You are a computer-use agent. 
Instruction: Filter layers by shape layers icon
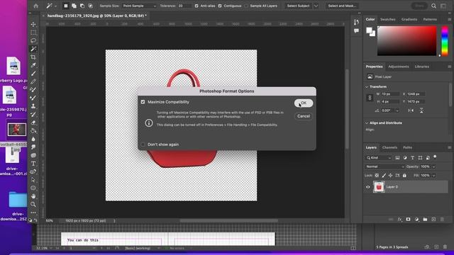pos(420,158)
